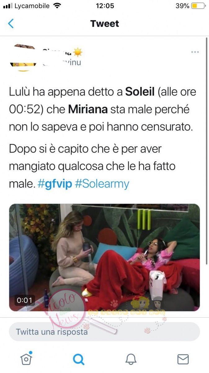The width and height of the screenshot is (209, 373).
Task: Open the Home tab icon
Action: tap(26, 358)
